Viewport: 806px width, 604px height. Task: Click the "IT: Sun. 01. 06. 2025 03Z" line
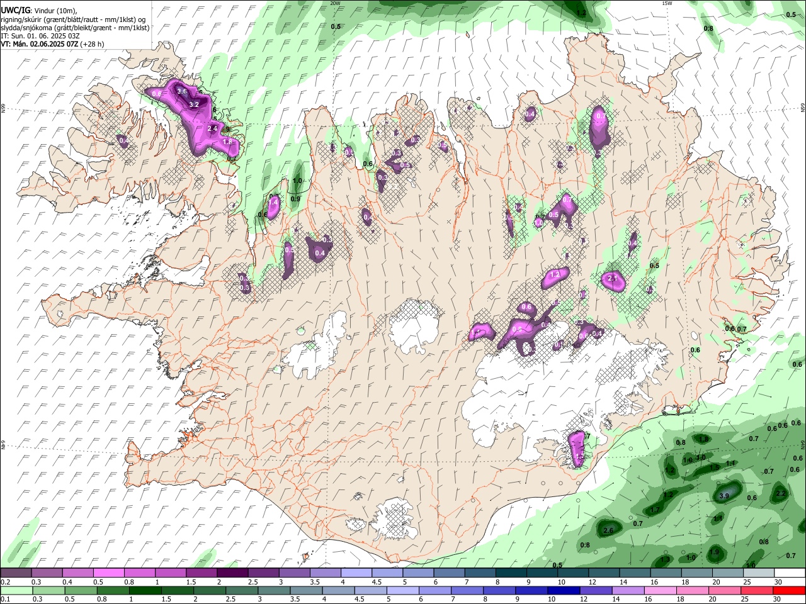[40, 36]
